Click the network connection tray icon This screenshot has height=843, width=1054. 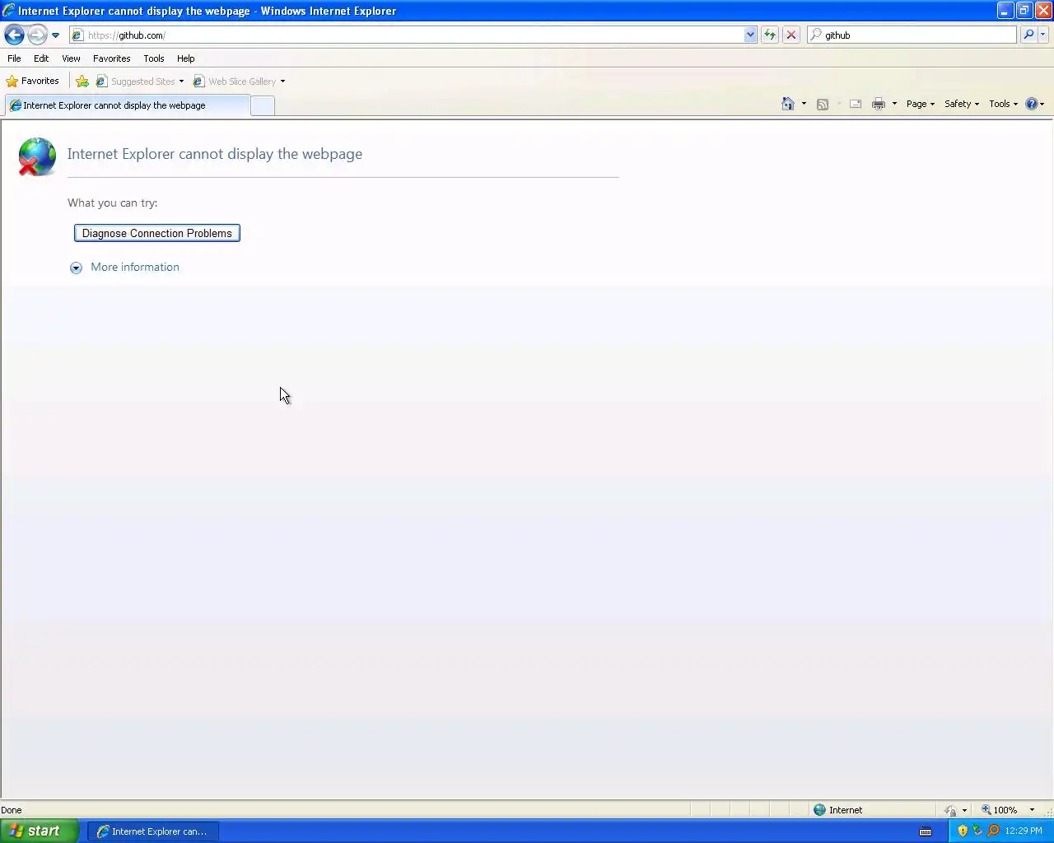(977, 831)
